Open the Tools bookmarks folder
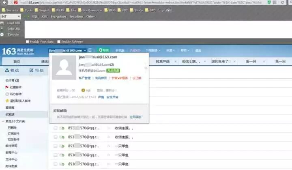This screenshot has height=170, width=292. (x=26, y=10)
